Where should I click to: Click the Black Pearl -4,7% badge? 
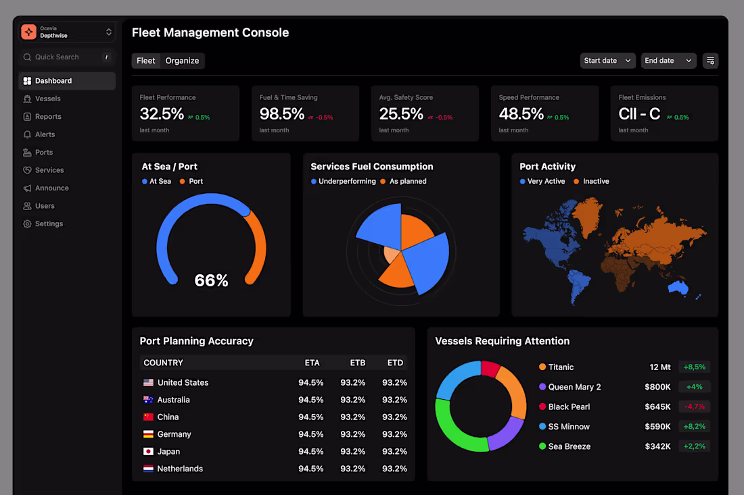click(x=695, y=407)
